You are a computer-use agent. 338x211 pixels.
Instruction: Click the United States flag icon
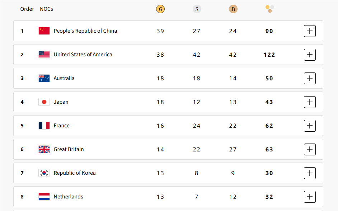[44, 55]
